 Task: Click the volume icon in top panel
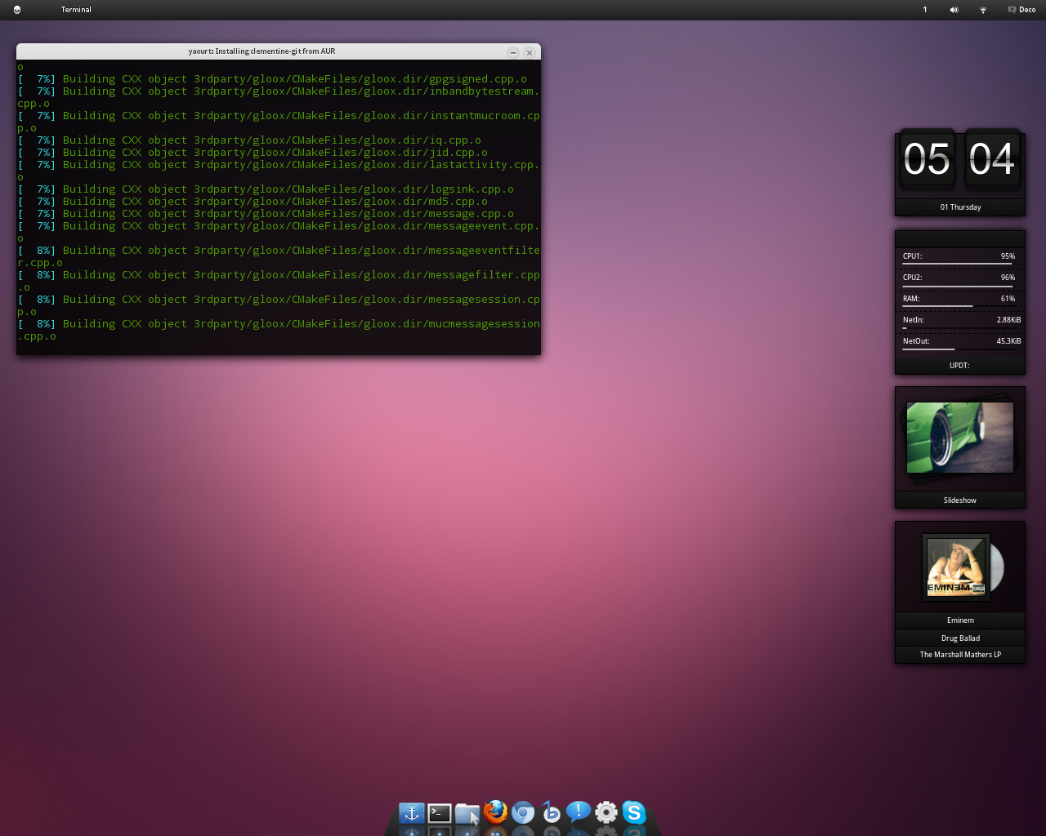point(954,10)
